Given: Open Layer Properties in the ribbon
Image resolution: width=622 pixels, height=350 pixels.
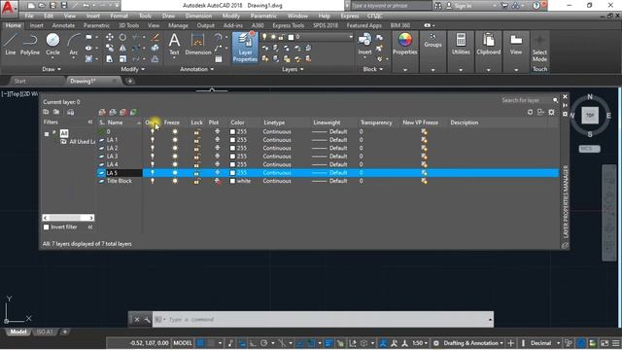Looking at the screenshot, I should (x=245, y=48).
